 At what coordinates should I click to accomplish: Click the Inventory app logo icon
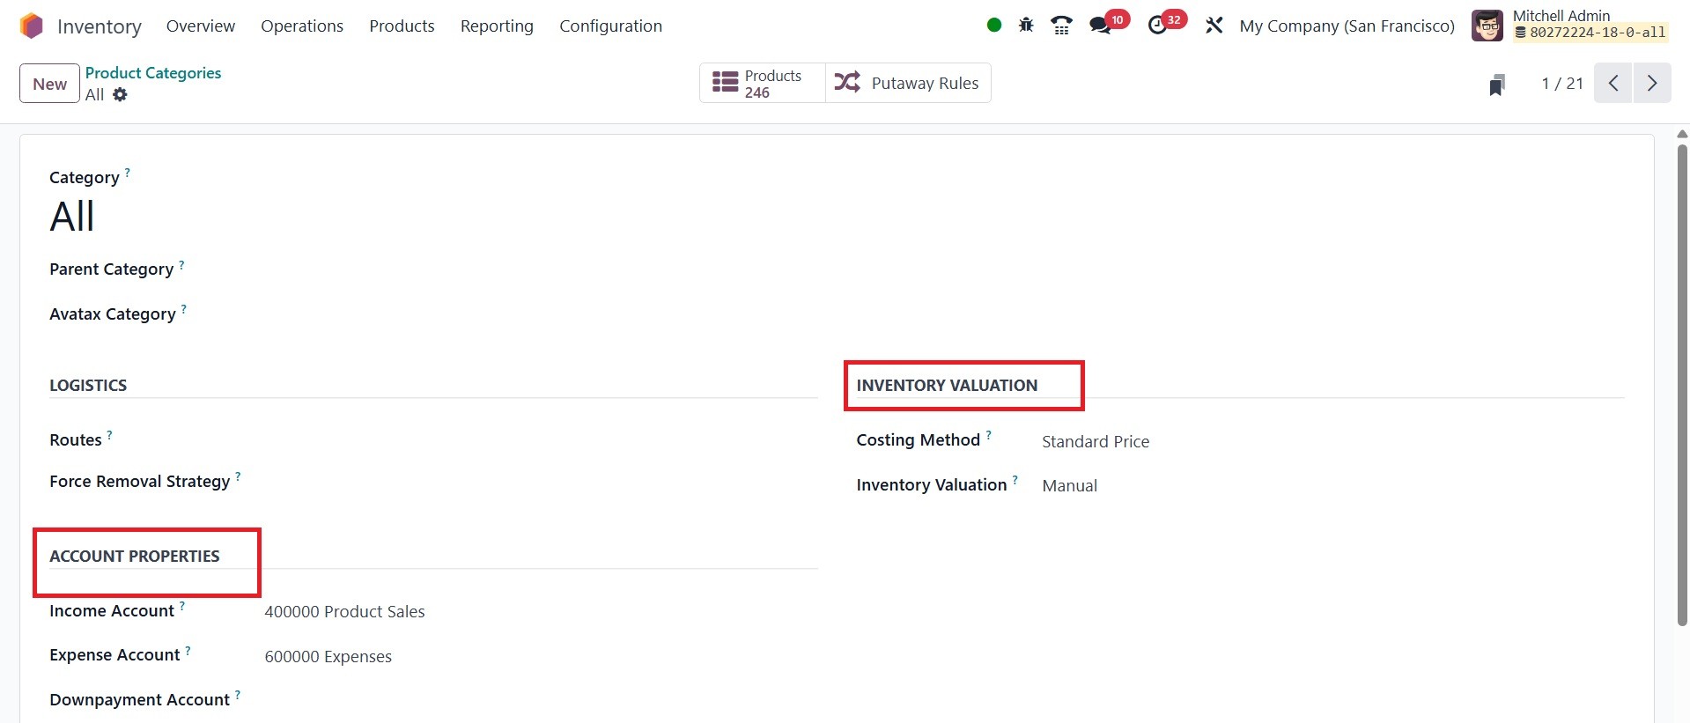pos(32,26)
